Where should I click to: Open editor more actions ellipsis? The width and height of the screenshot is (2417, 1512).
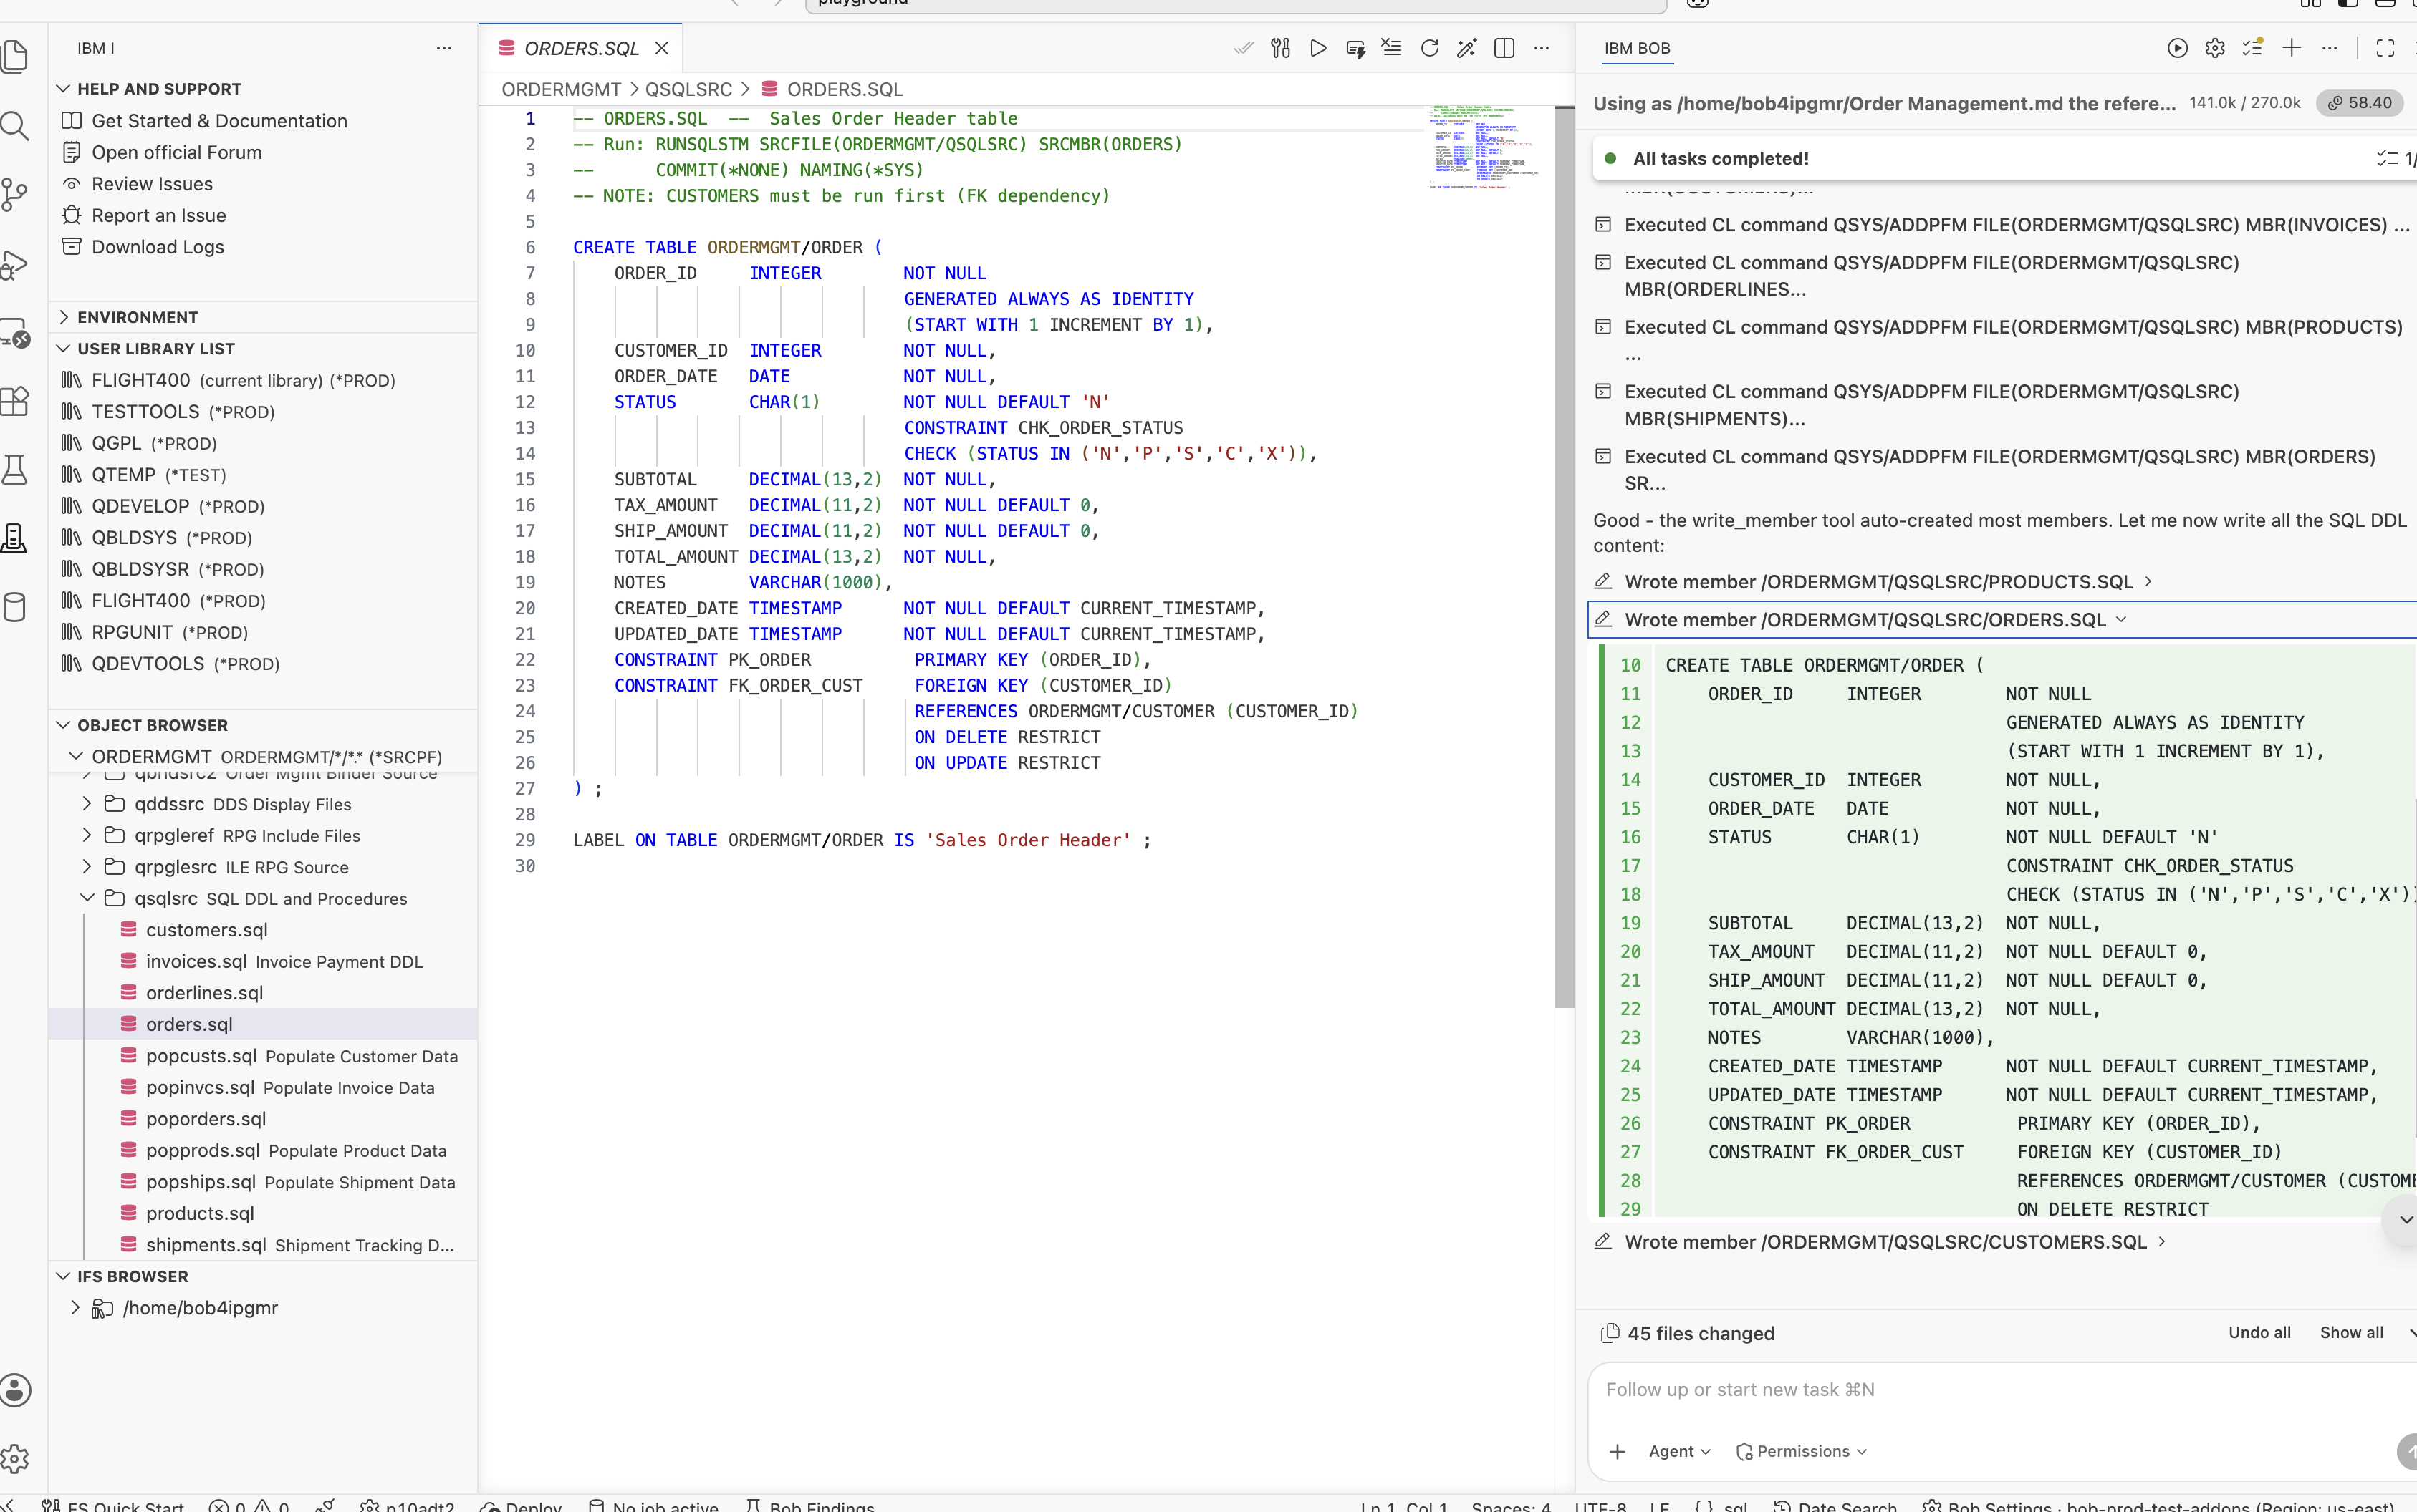tap(1542, 48)
